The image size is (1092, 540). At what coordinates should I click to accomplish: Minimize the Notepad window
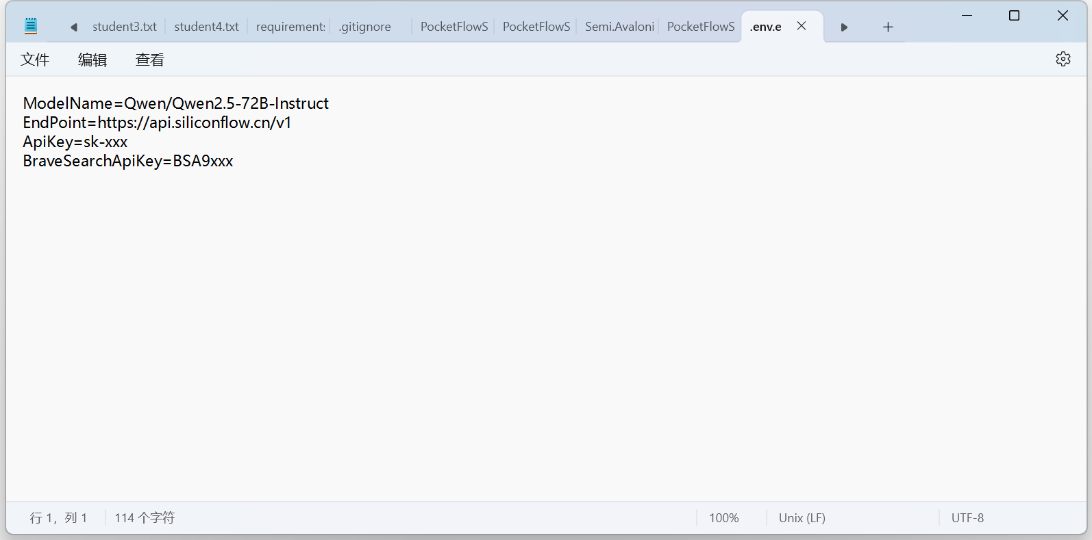(x=967, y=16)
